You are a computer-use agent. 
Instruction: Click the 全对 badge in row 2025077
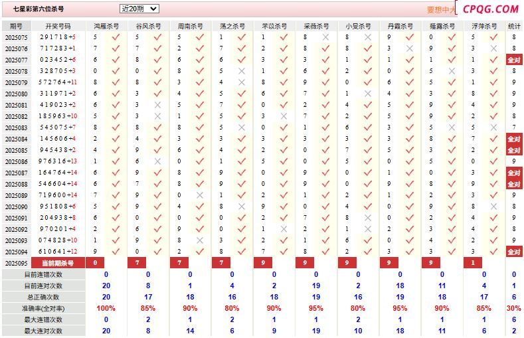point(514,60)
